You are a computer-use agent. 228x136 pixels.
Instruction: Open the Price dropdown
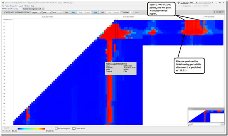[47, 12]
